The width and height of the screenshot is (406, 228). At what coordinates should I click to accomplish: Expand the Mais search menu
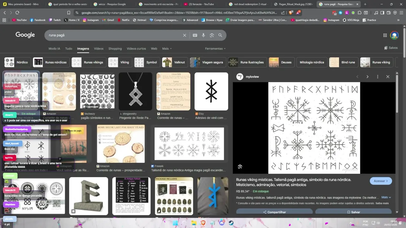pyautogui.click(x=167, y=48)
